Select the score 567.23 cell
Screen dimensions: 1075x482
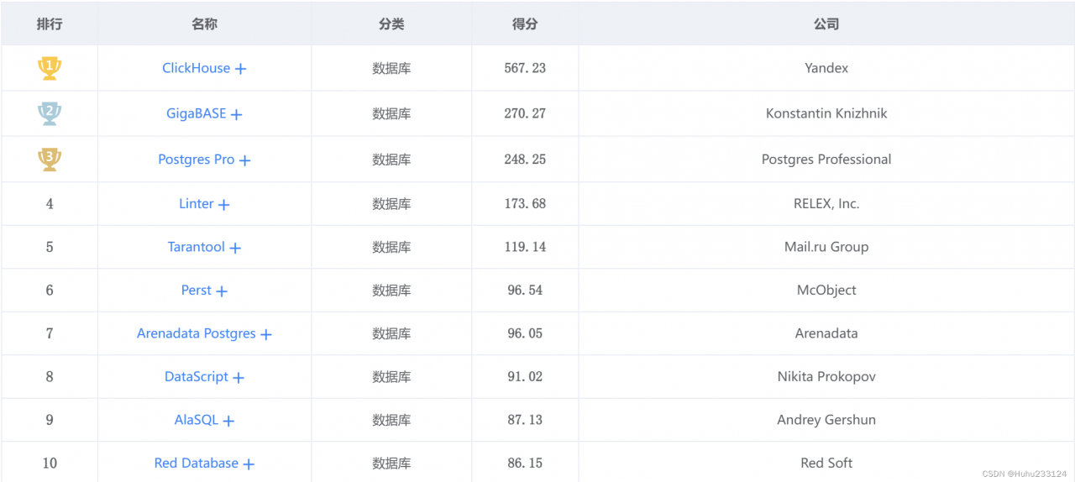[525, 68]
